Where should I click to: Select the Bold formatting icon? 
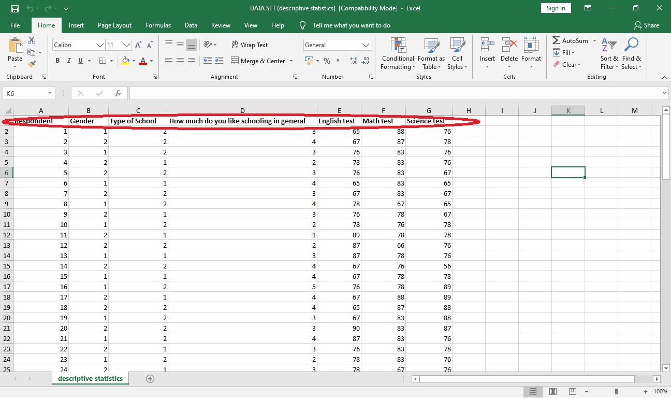click(57, 61)
